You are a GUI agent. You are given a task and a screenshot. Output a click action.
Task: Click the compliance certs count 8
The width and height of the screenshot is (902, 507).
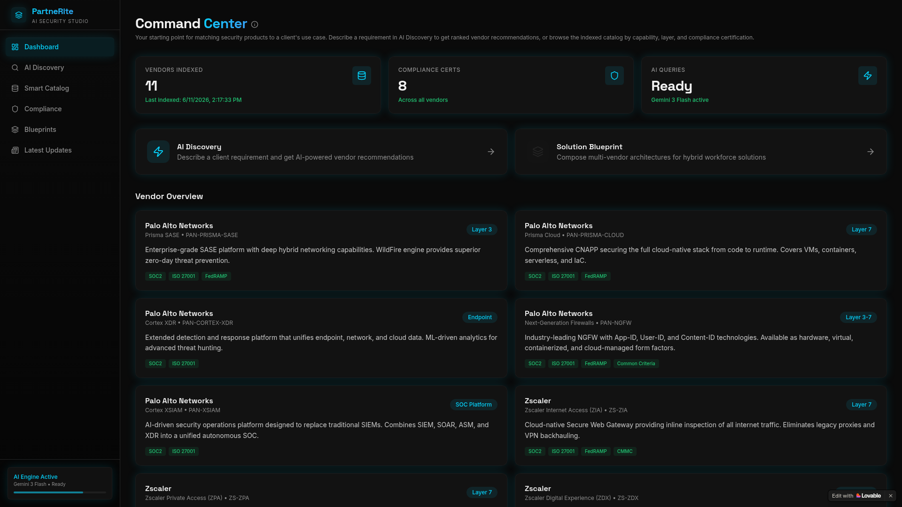(403, 86)
